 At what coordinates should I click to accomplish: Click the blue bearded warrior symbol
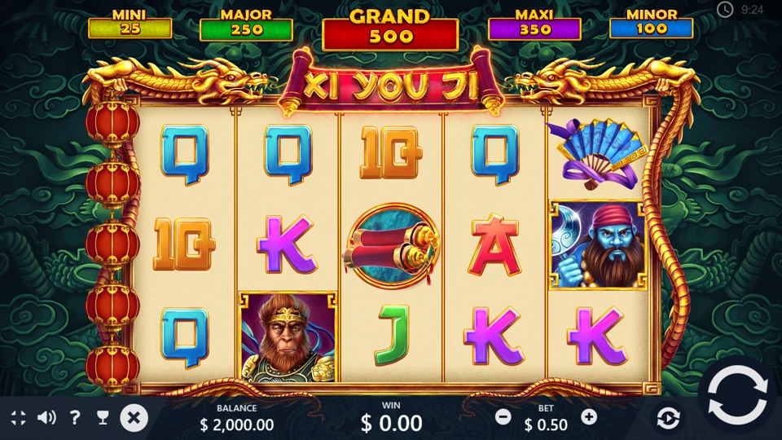tap(597, 245)
